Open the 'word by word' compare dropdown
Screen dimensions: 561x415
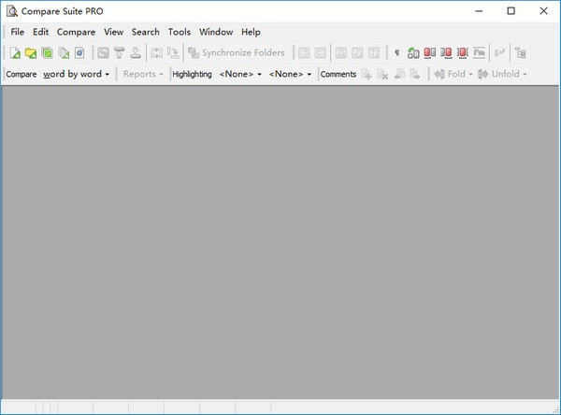click(77, 74)
